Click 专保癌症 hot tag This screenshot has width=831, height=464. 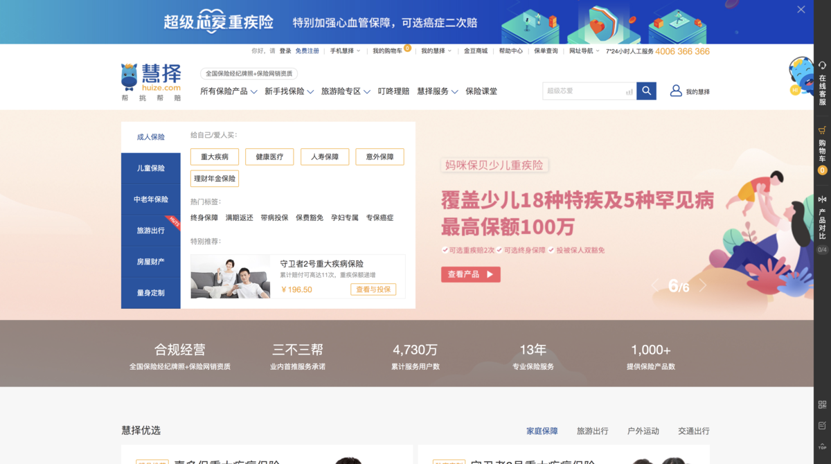pyautogui.click(x=379, y=217)
